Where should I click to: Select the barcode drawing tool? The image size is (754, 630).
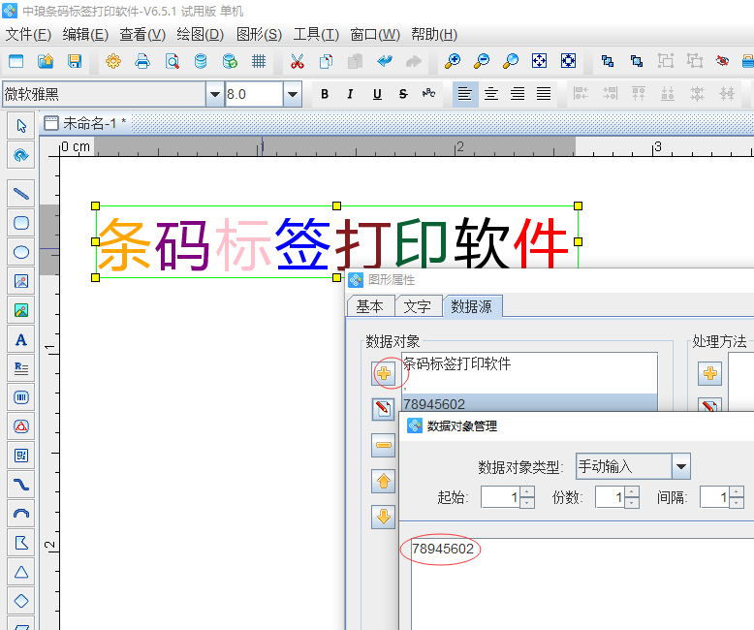(21, 397)
